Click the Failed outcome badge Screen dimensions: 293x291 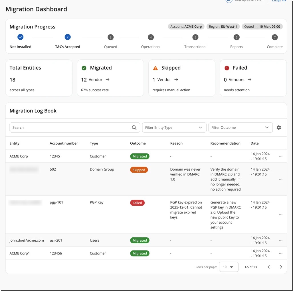(x=137, y=203)
